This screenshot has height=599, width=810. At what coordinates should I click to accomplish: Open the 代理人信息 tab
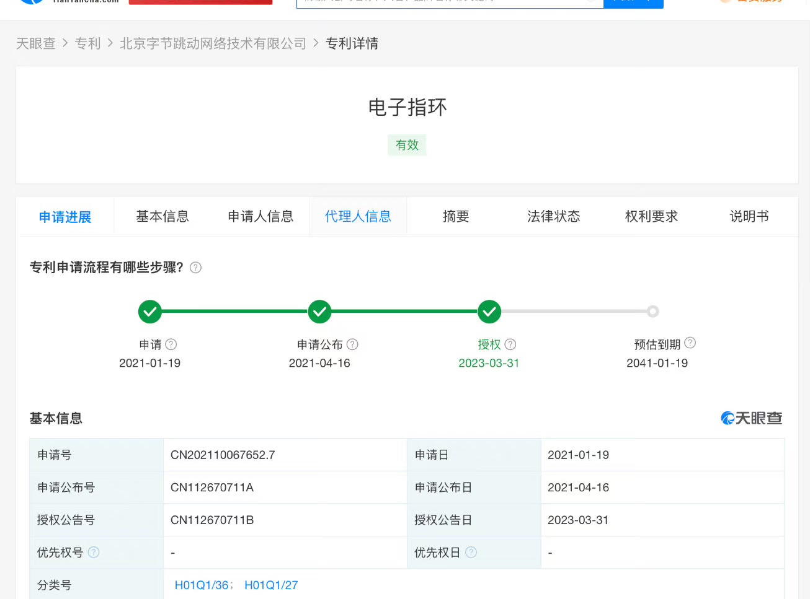[358, 216]
